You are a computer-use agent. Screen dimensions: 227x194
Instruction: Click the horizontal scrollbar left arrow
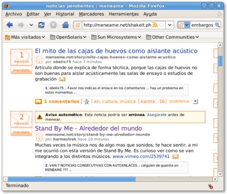6,179
